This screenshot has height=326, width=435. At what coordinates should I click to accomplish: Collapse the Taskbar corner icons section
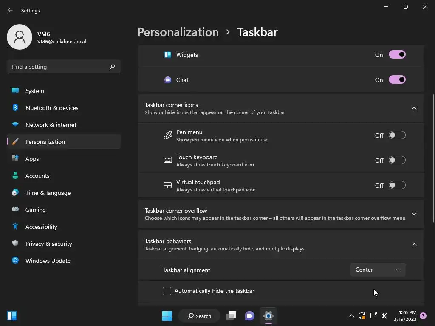[x=281, y=108]
